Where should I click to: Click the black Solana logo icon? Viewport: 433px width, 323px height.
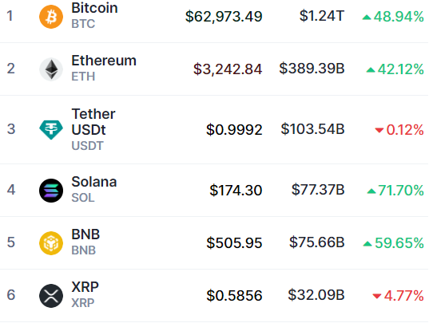(51, 191)
